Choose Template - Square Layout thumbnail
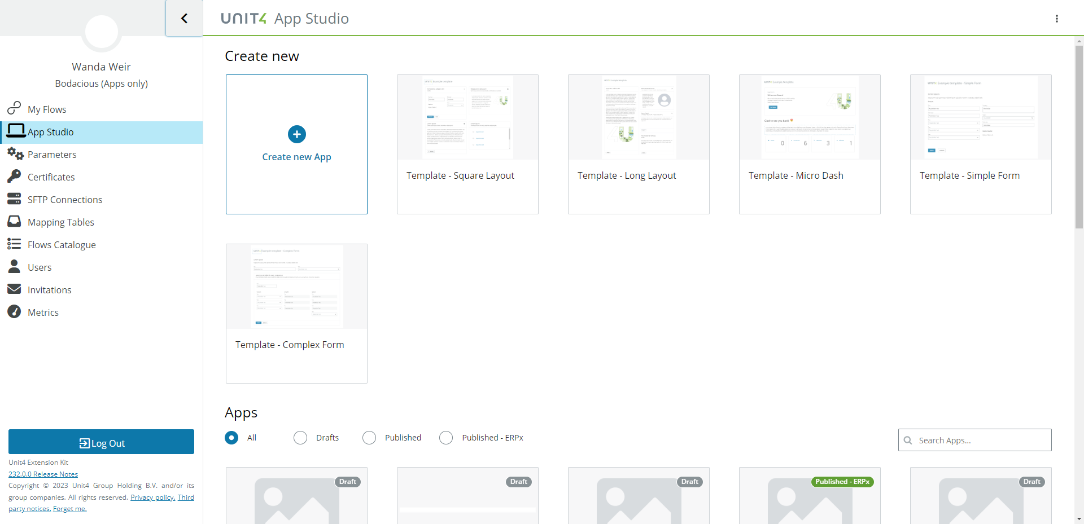The image size is (1084, 524). pyautogui.click(x=467, y=117)
